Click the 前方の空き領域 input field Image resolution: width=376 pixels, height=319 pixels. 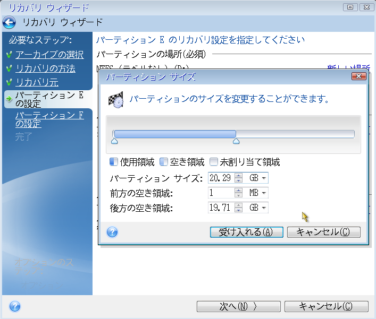[221, 193]
